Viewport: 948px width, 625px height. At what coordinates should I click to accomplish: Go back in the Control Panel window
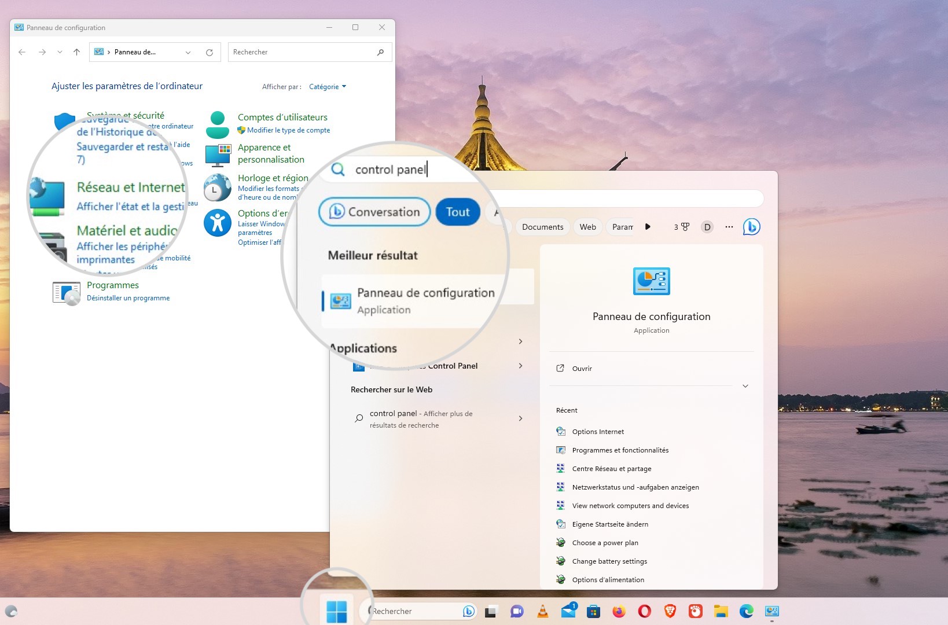(x=22, y=52)
